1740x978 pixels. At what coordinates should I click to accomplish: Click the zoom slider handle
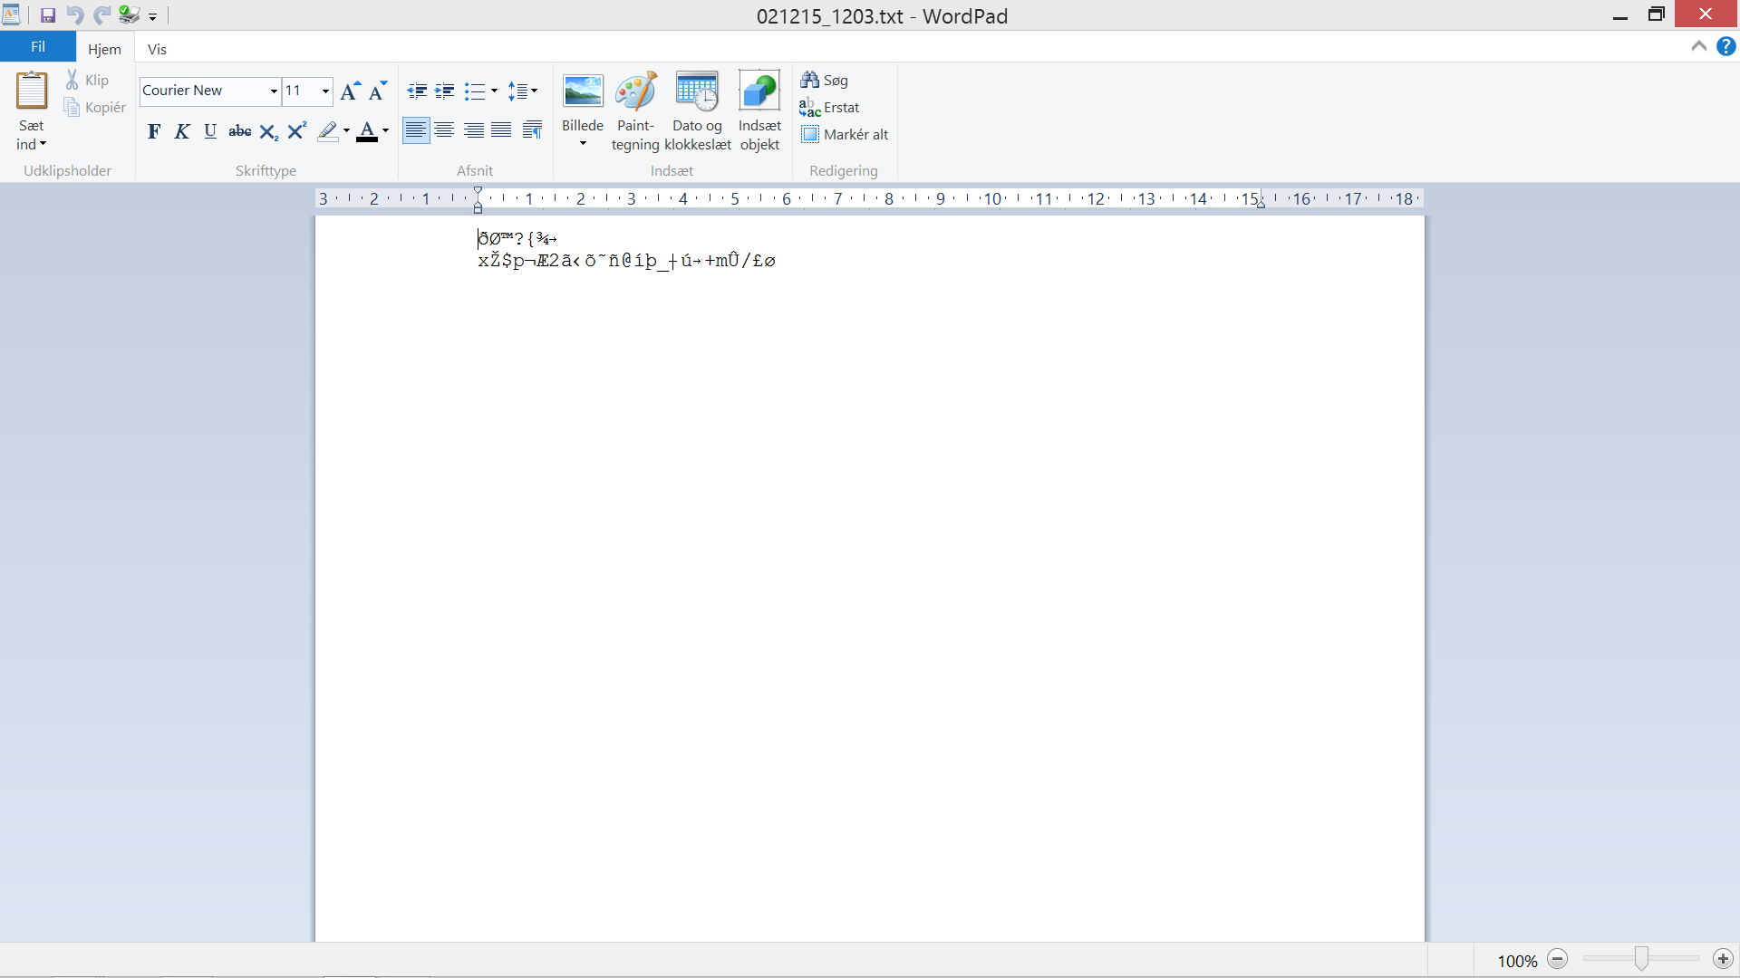click(1641, 959)
